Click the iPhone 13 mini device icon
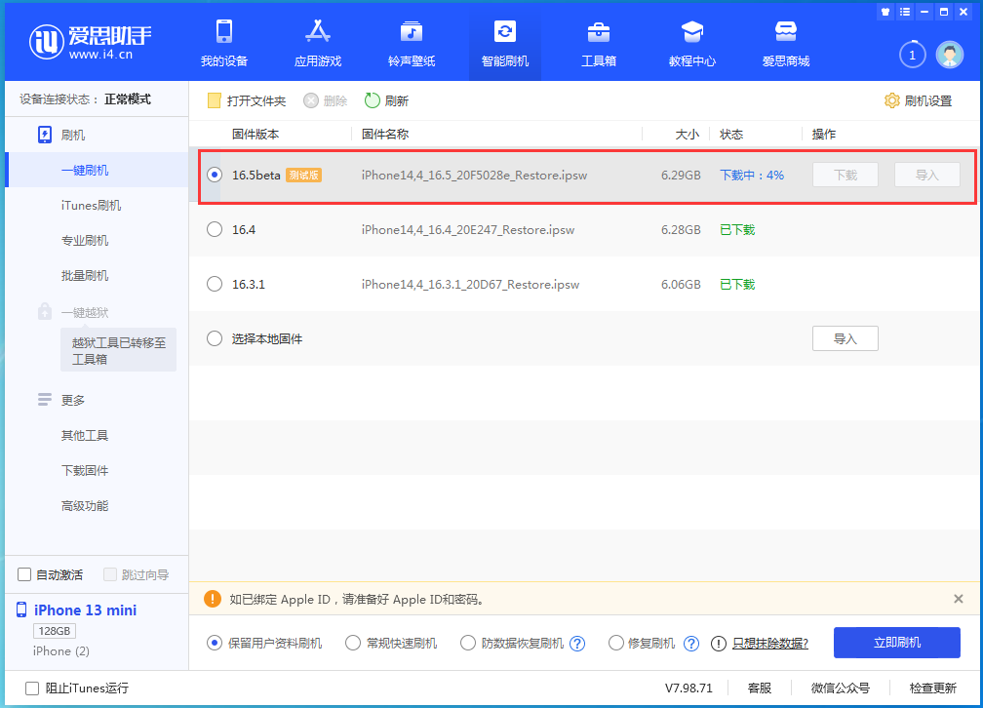This screenshot has height=708, width=983. pyautogui.click(x=21, y=610)
